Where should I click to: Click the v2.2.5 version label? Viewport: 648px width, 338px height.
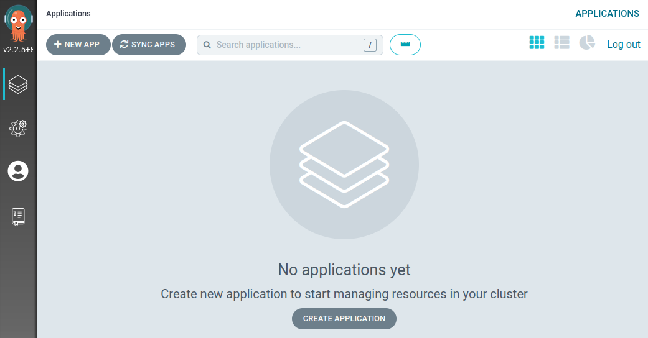tap(18, 50)
